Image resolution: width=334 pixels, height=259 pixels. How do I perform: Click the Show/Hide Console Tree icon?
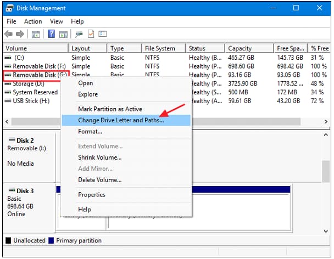pyautogui.click(x=36, y=34)
